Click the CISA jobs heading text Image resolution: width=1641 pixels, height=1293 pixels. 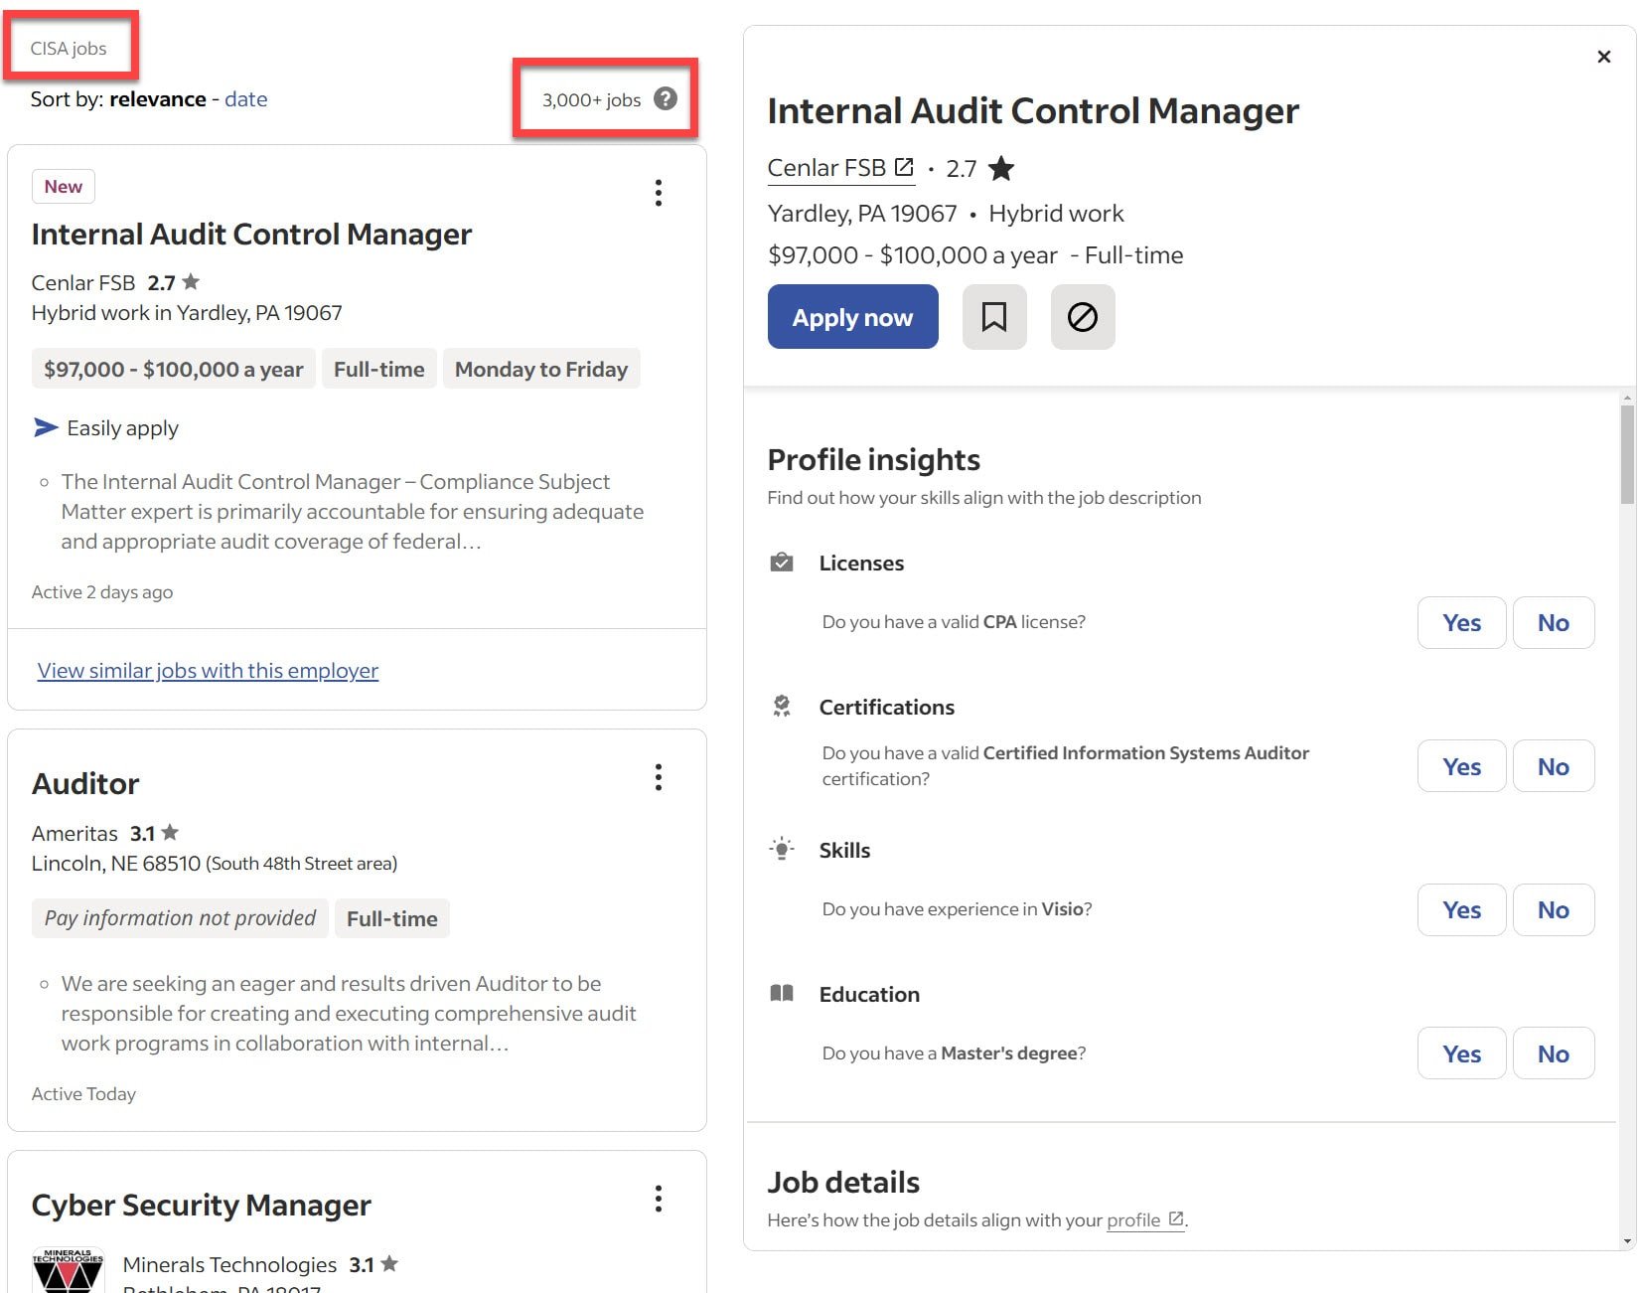(x=69, y=49)
